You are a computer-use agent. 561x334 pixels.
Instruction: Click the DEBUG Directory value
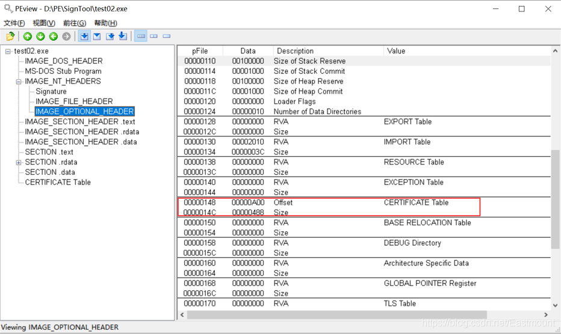pos(412,243)
